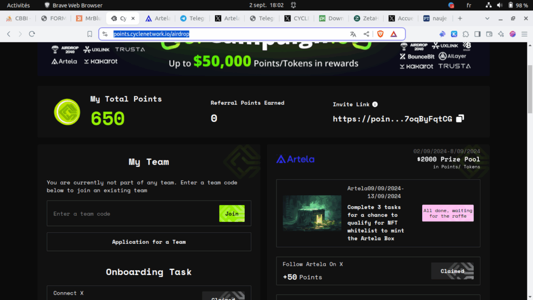Expand the tab search dropdown arrow
The width and height of the screenshot is (533, 300).
tap(487, 18)
